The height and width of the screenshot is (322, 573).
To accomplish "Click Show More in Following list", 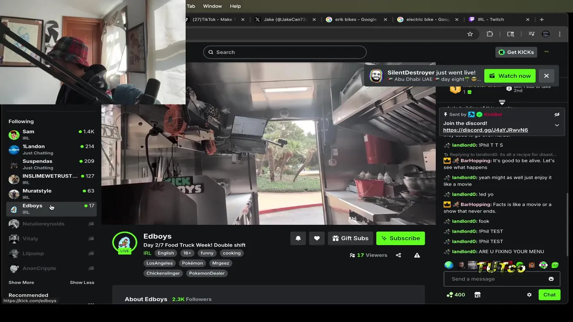I will coord(21,283).
